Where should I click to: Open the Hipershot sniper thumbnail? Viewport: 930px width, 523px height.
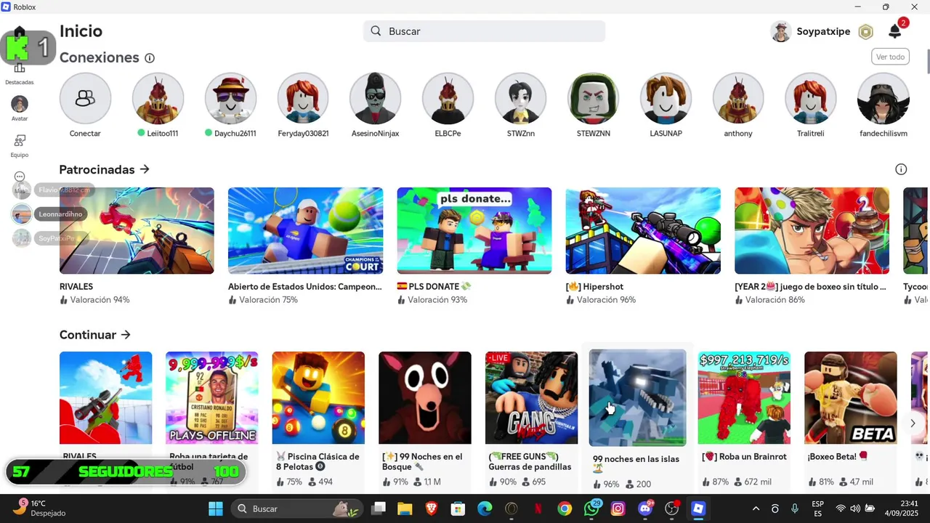643,230
